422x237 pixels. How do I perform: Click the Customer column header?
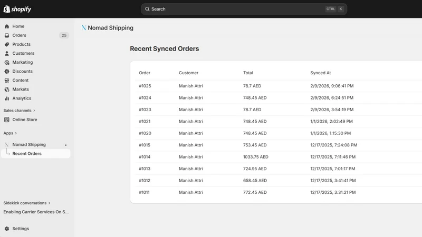[x=188, y=73]
